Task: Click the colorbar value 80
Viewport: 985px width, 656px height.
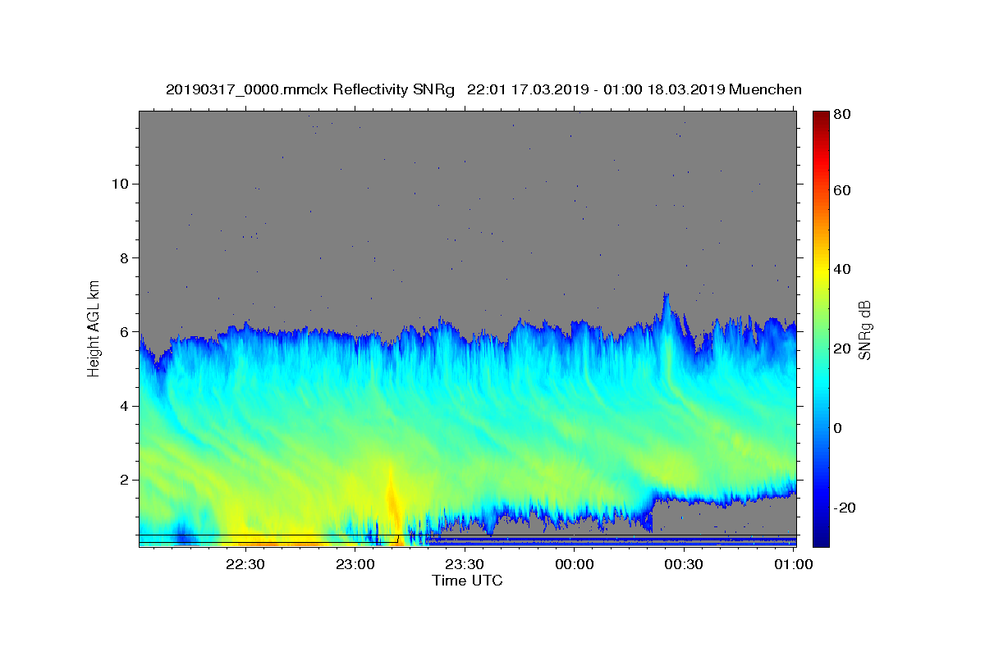Action: [x=843, y=115]
